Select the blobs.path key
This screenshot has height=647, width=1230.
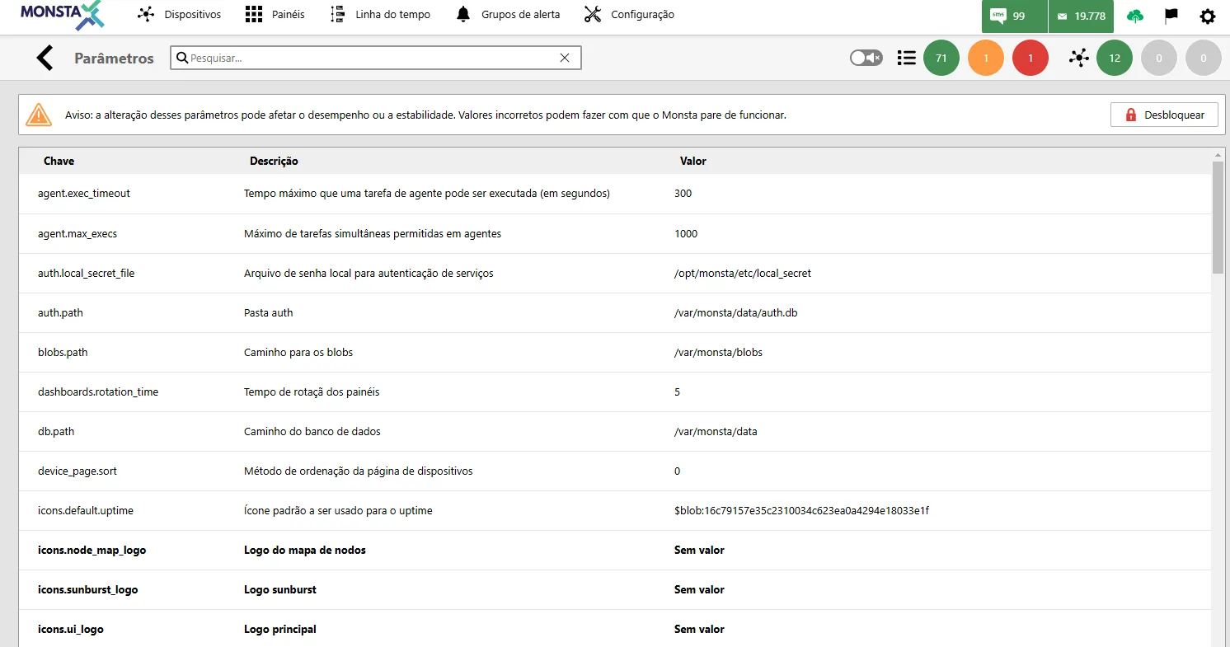point(63,352)
